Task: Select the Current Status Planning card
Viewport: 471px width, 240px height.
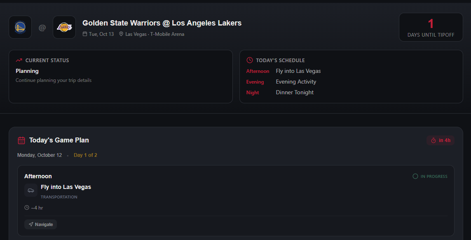Action: [121, 77]
